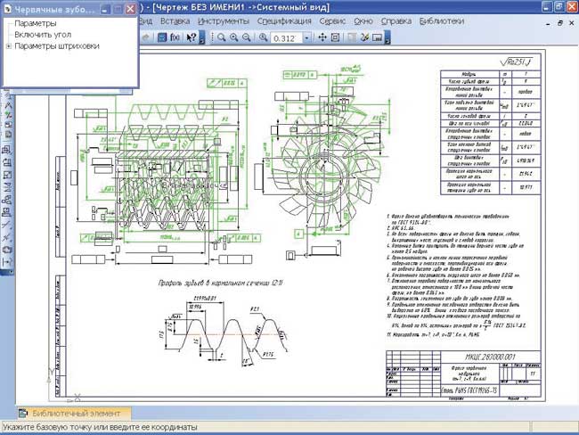Click the fx variables icon in toolbar

point(176,38)
